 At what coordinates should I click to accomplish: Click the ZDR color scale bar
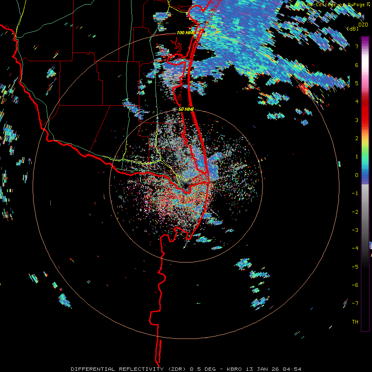(365, 184)
